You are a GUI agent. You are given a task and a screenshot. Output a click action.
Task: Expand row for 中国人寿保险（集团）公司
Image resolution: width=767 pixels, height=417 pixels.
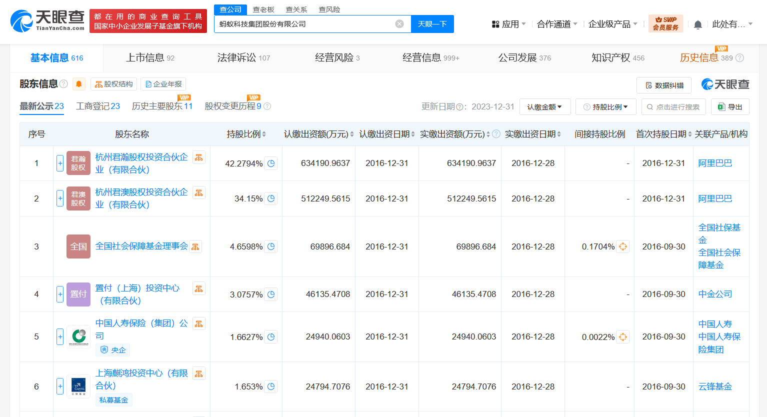pos(60,336)
